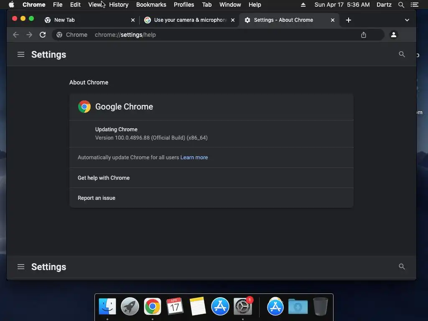
Task: Expand the tab search dropdown arrow
Action: coord(407,20)
